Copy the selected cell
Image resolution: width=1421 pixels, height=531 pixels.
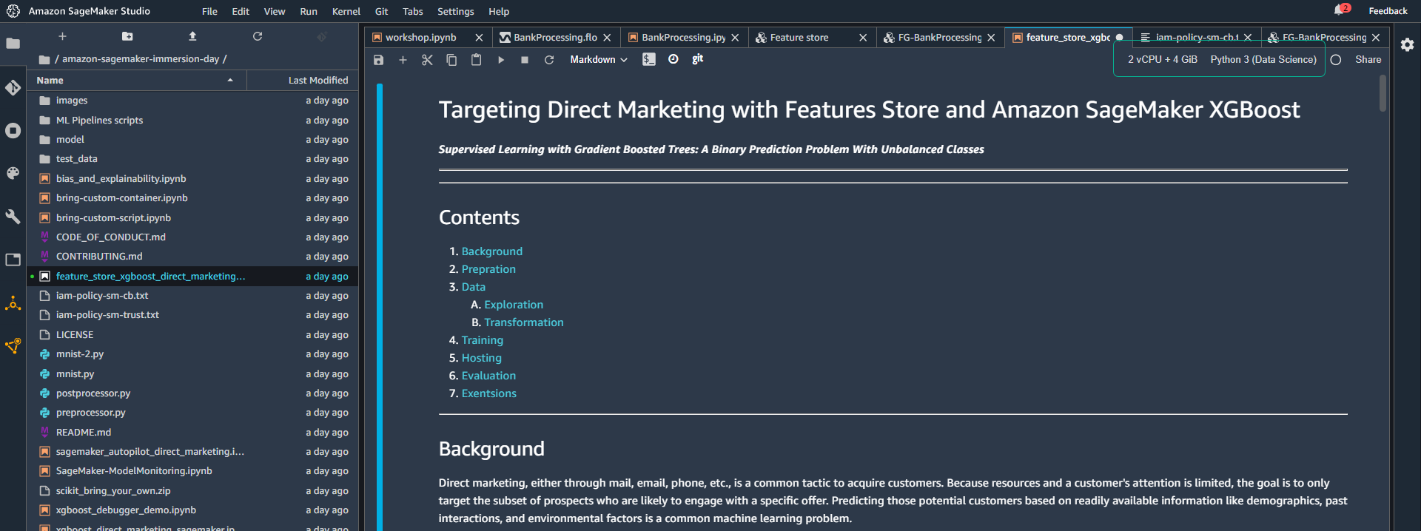(451, 60)
